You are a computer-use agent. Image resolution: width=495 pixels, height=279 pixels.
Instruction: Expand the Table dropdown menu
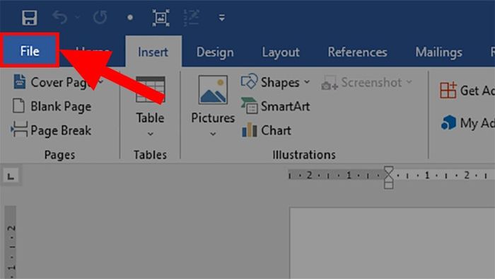click(x=150, y=134)
